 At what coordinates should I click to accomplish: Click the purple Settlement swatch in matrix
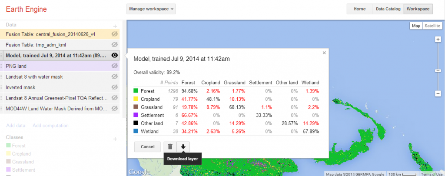tap(136, 115)
